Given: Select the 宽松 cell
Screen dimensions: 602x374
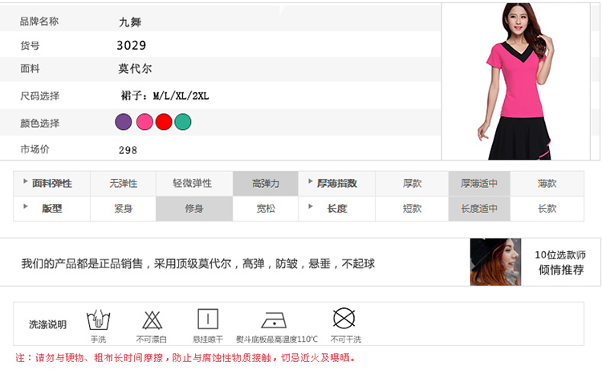Looking at the screenshot, I should [x=266, y=209].
